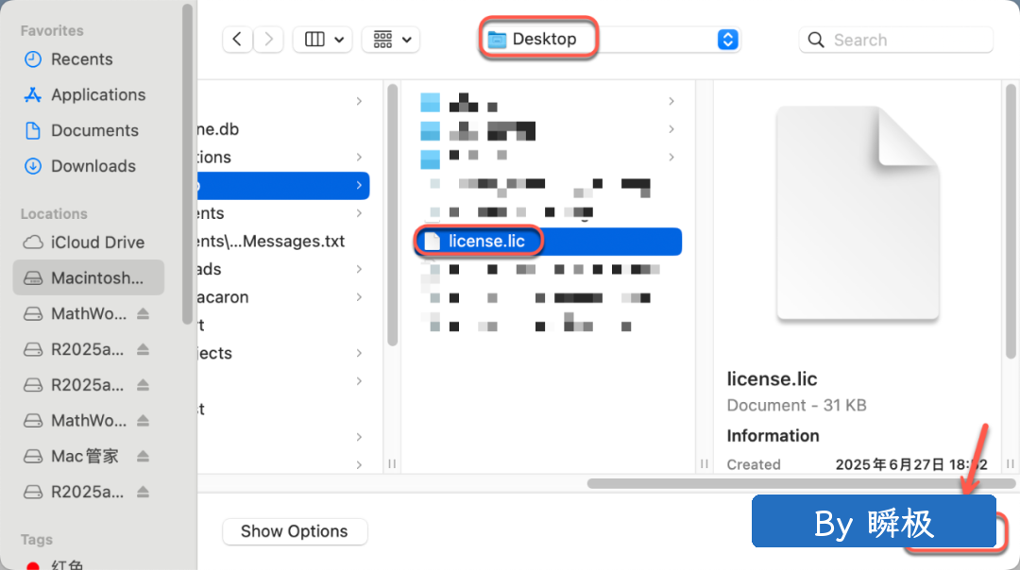The height and width of the screenshot is (570, 1020).
Task: Open Recents in the sidebar
Action: coord(81,59)
